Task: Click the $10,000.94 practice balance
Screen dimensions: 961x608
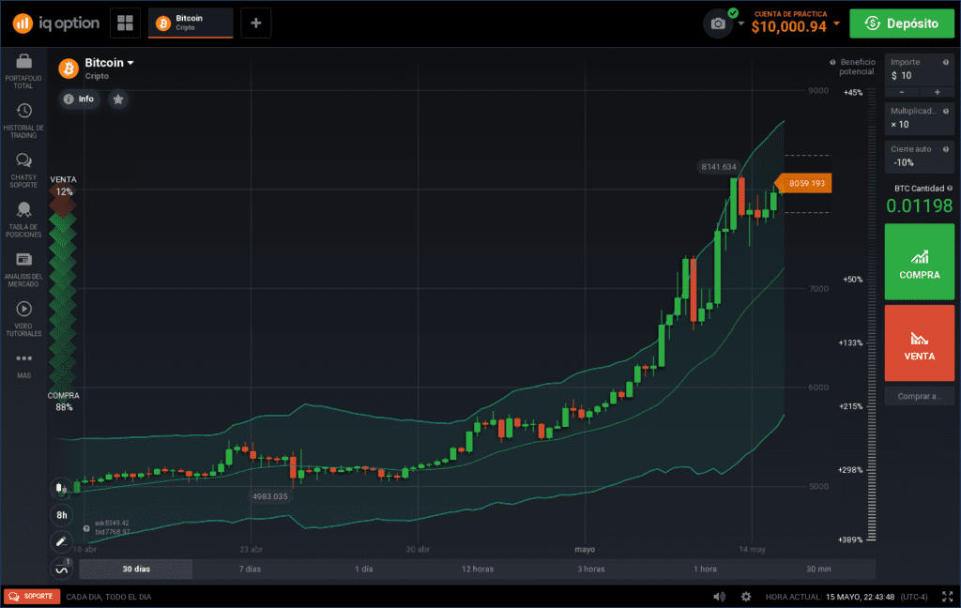Action: click(x=788, y=27)
